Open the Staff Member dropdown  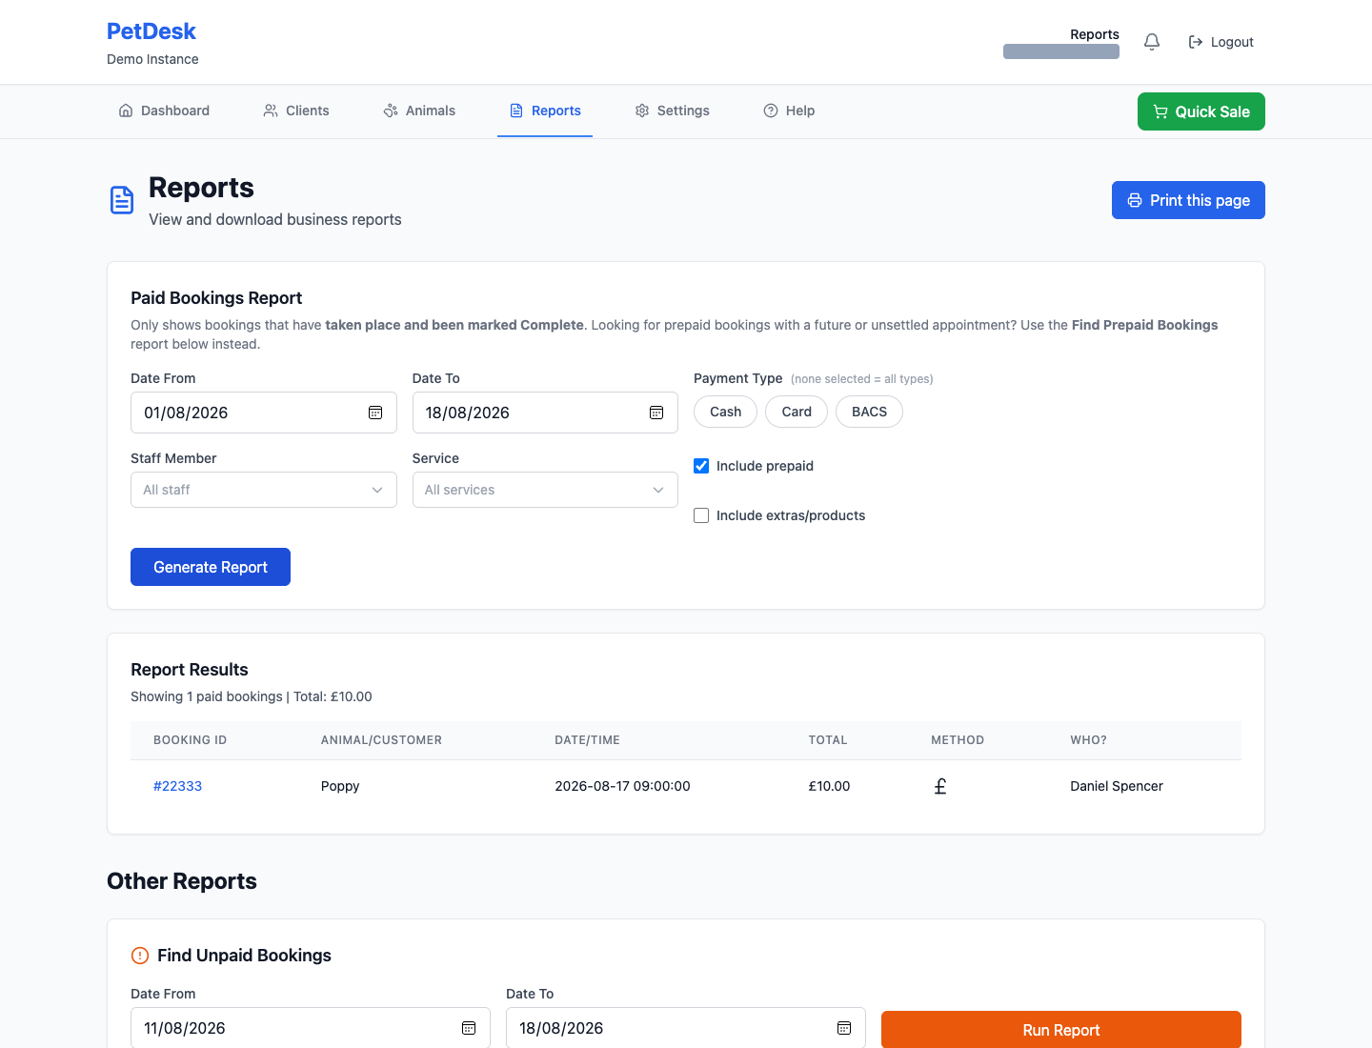[264, 490]
